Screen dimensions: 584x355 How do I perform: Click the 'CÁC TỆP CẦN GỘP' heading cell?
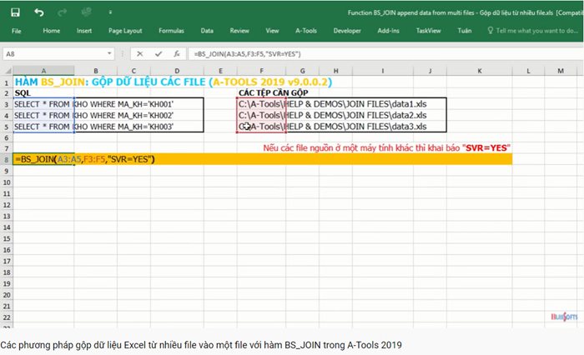click(274, 93)
